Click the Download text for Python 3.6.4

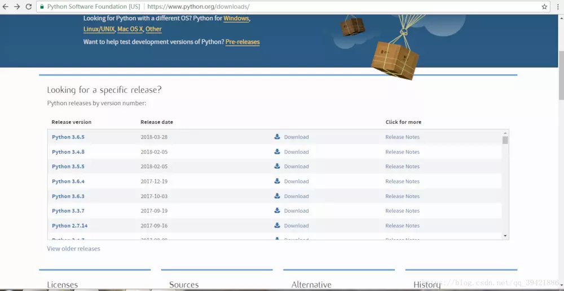(297, 181)
